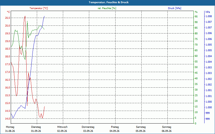Click the date 05.09.26
This screenshot has width=215, height=134.
point(141,131)
